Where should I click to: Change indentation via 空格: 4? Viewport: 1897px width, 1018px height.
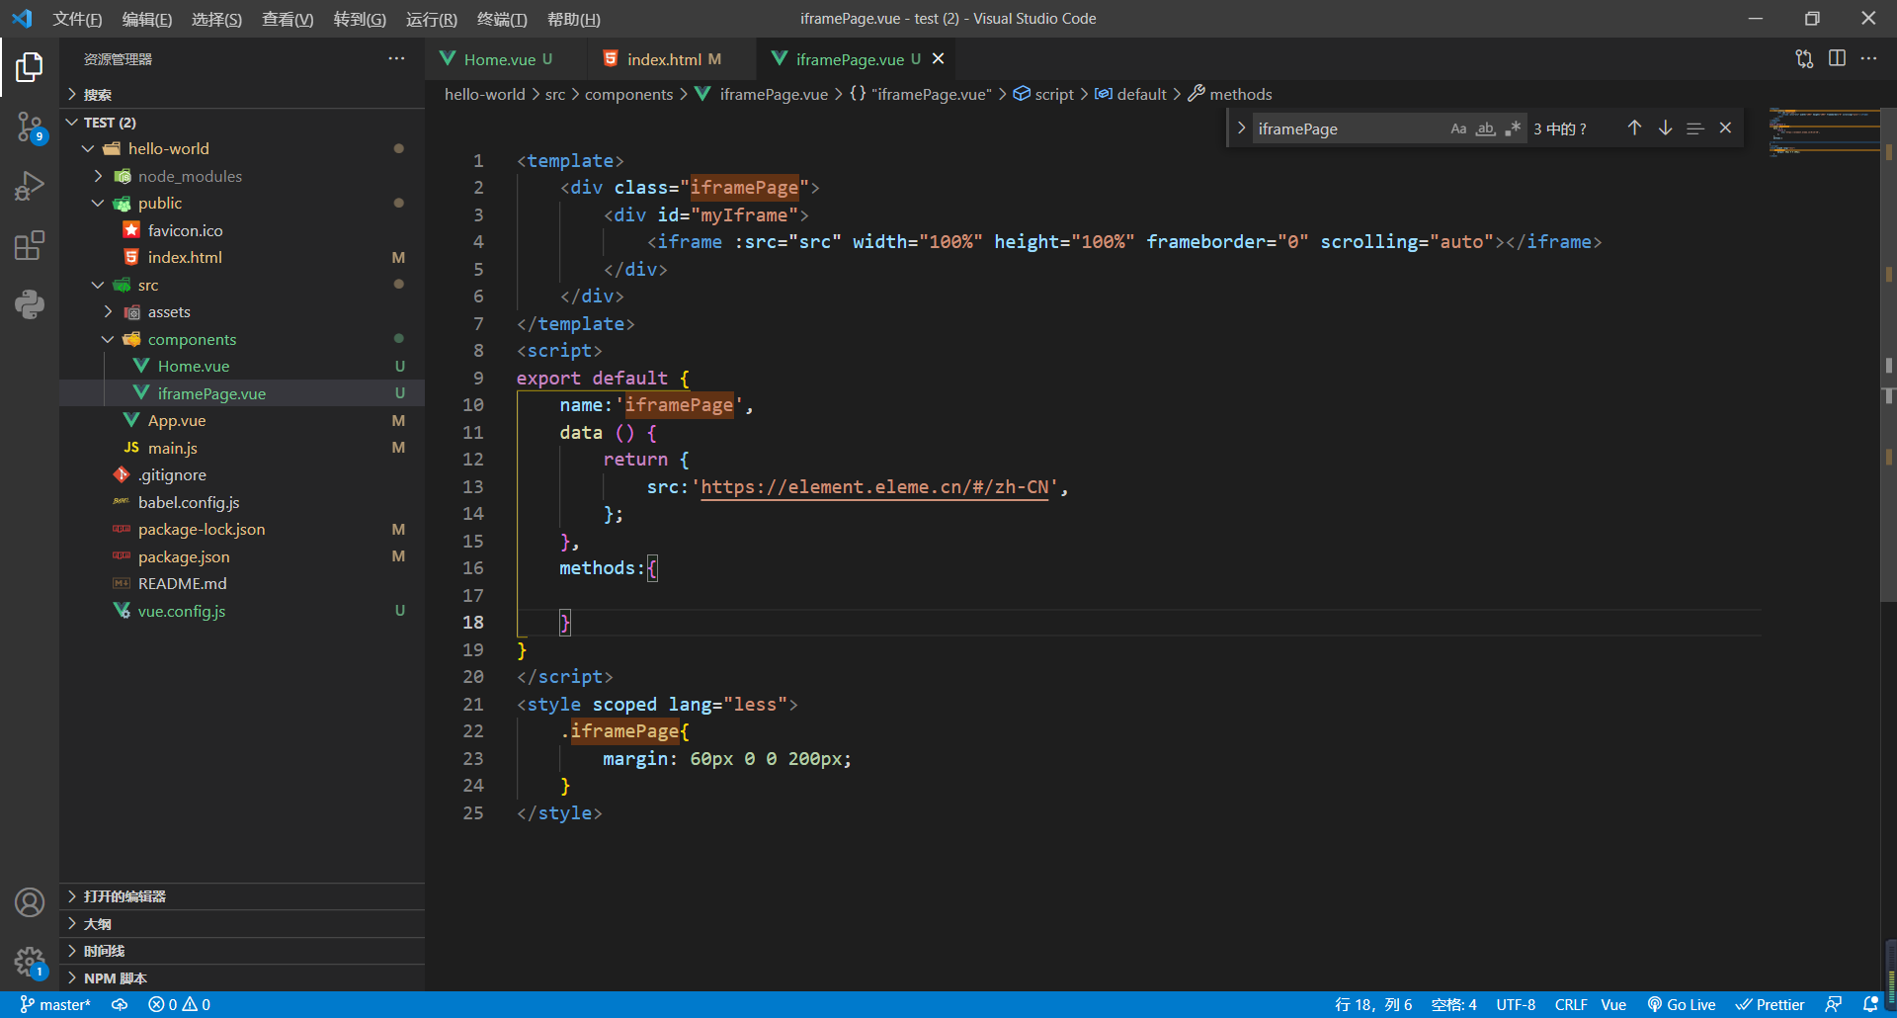tap(1453, 1004)
